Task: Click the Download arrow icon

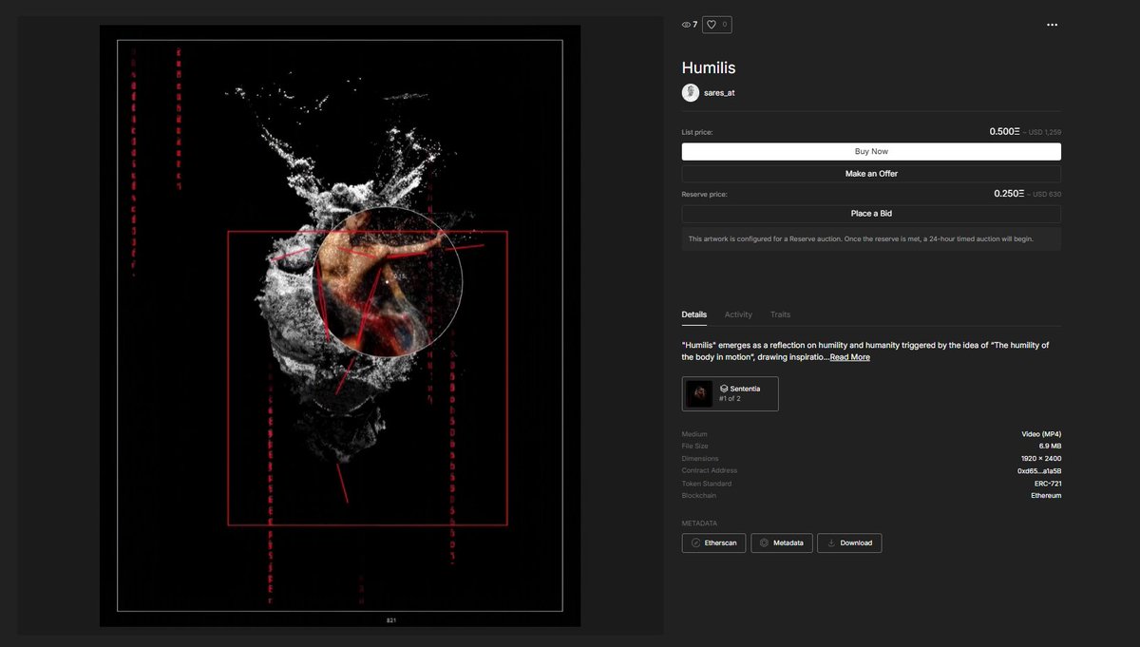Action: coord(831,543)
